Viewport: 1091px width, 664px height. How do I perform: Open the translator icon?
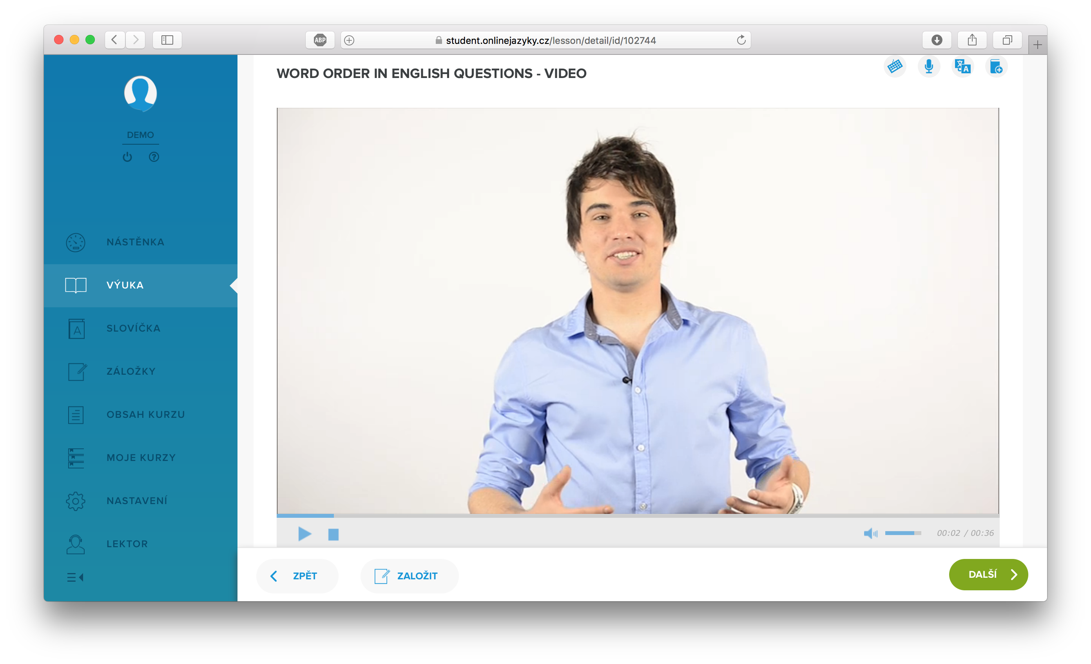point(962,67)
